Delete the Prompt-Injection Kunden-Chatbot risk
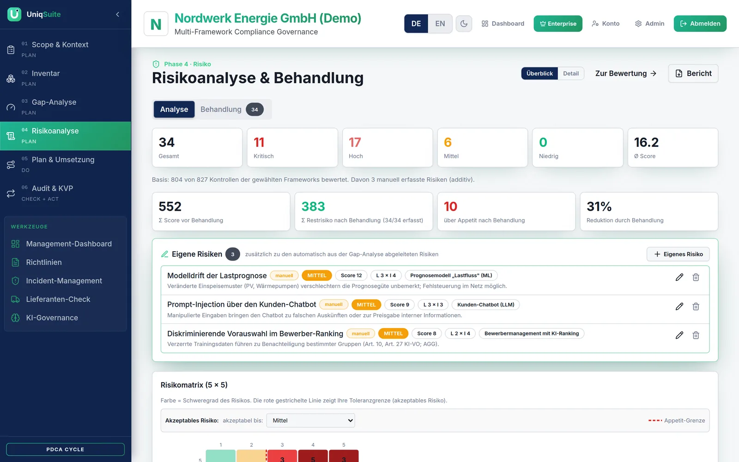739x462 pixels. (x=696, y=306)
